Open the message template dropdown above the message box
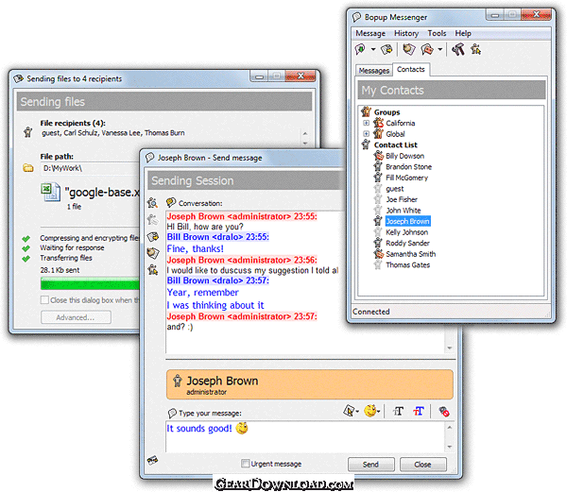The height and width of the screenshot is (492, 567). (x=351, y=411)
